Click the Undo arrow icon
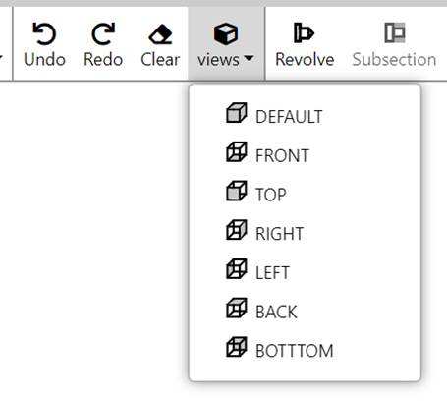 pyautogui.click(x=44, y=33)
